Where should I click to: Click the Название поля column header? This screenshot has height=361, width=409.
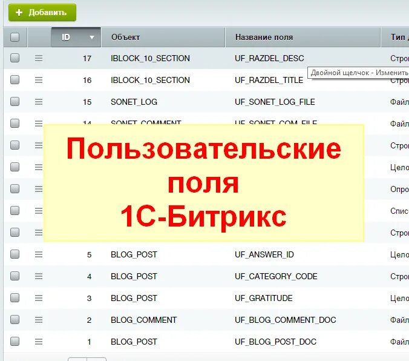pos(303,37)
